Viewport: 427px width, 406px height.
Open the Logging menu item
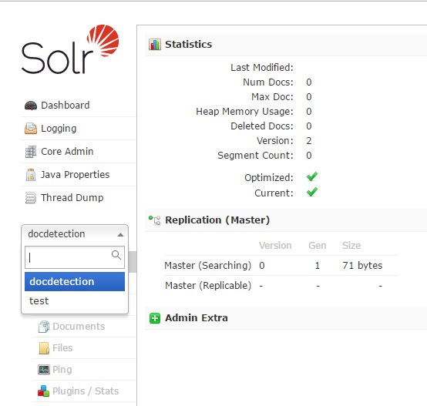[59, 129]
